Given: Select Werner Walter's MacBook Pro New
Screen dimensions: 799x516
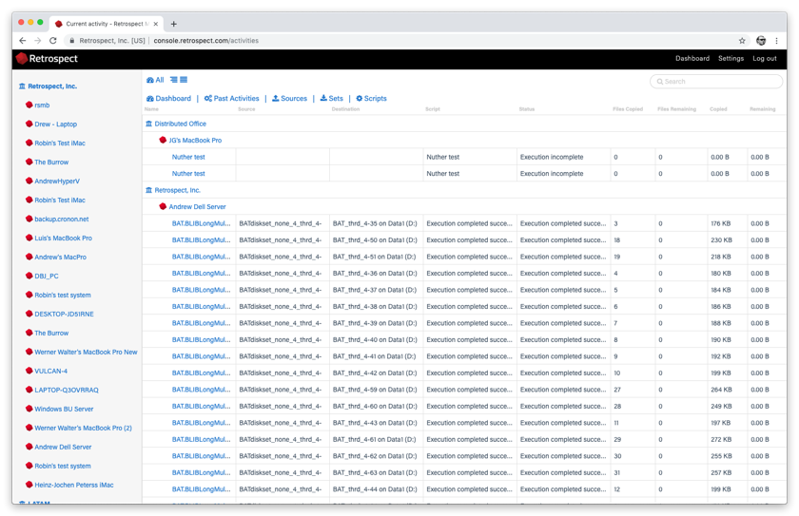Looking at the screenshot, I should [x=86, y=353].
